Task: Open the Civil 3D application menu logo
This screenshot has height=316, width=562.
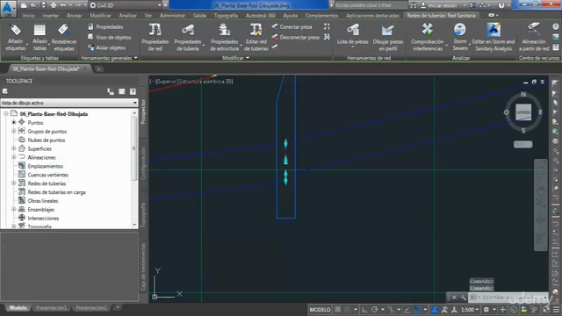Action: (x=8, y=8)
